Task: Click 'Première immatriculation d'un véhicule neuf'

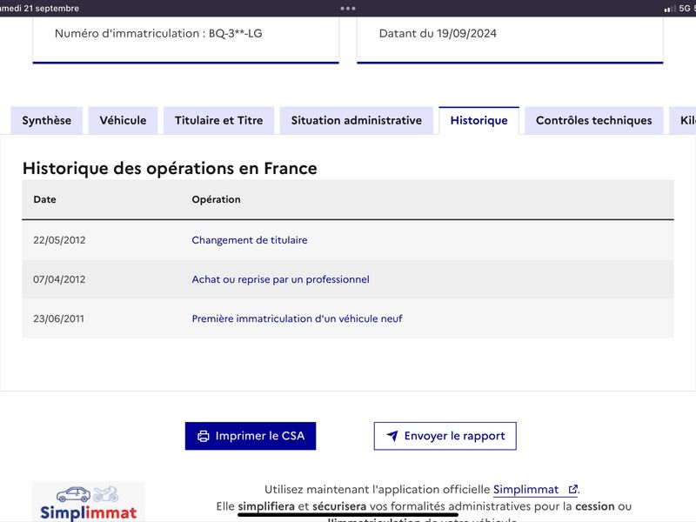Action: tap(297, 318)
